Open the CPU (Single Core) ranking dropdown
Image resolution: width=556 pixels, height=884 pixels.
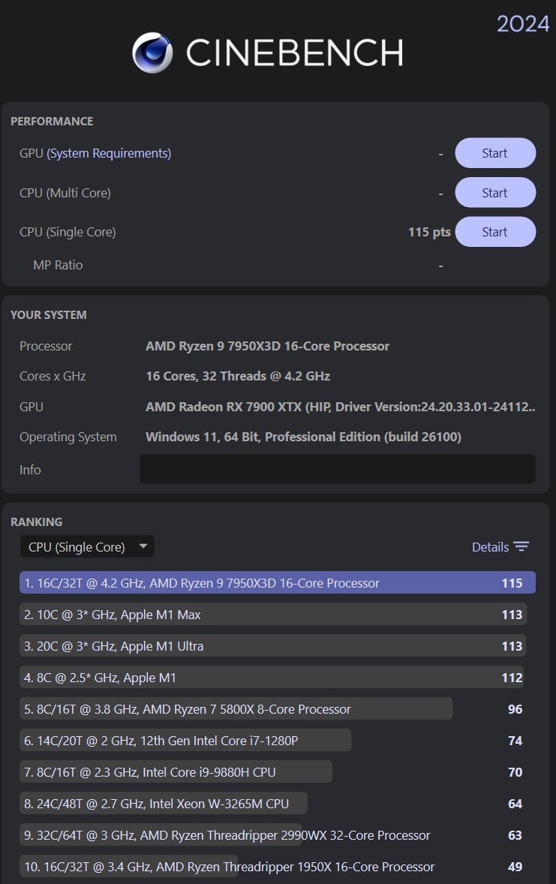[86, 547]
